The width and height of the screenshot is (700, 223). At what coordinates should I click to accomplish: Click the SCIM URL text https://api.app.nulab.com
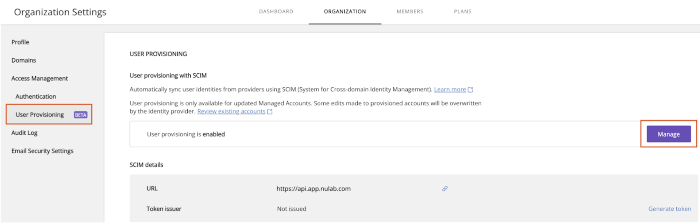[313, 189]
